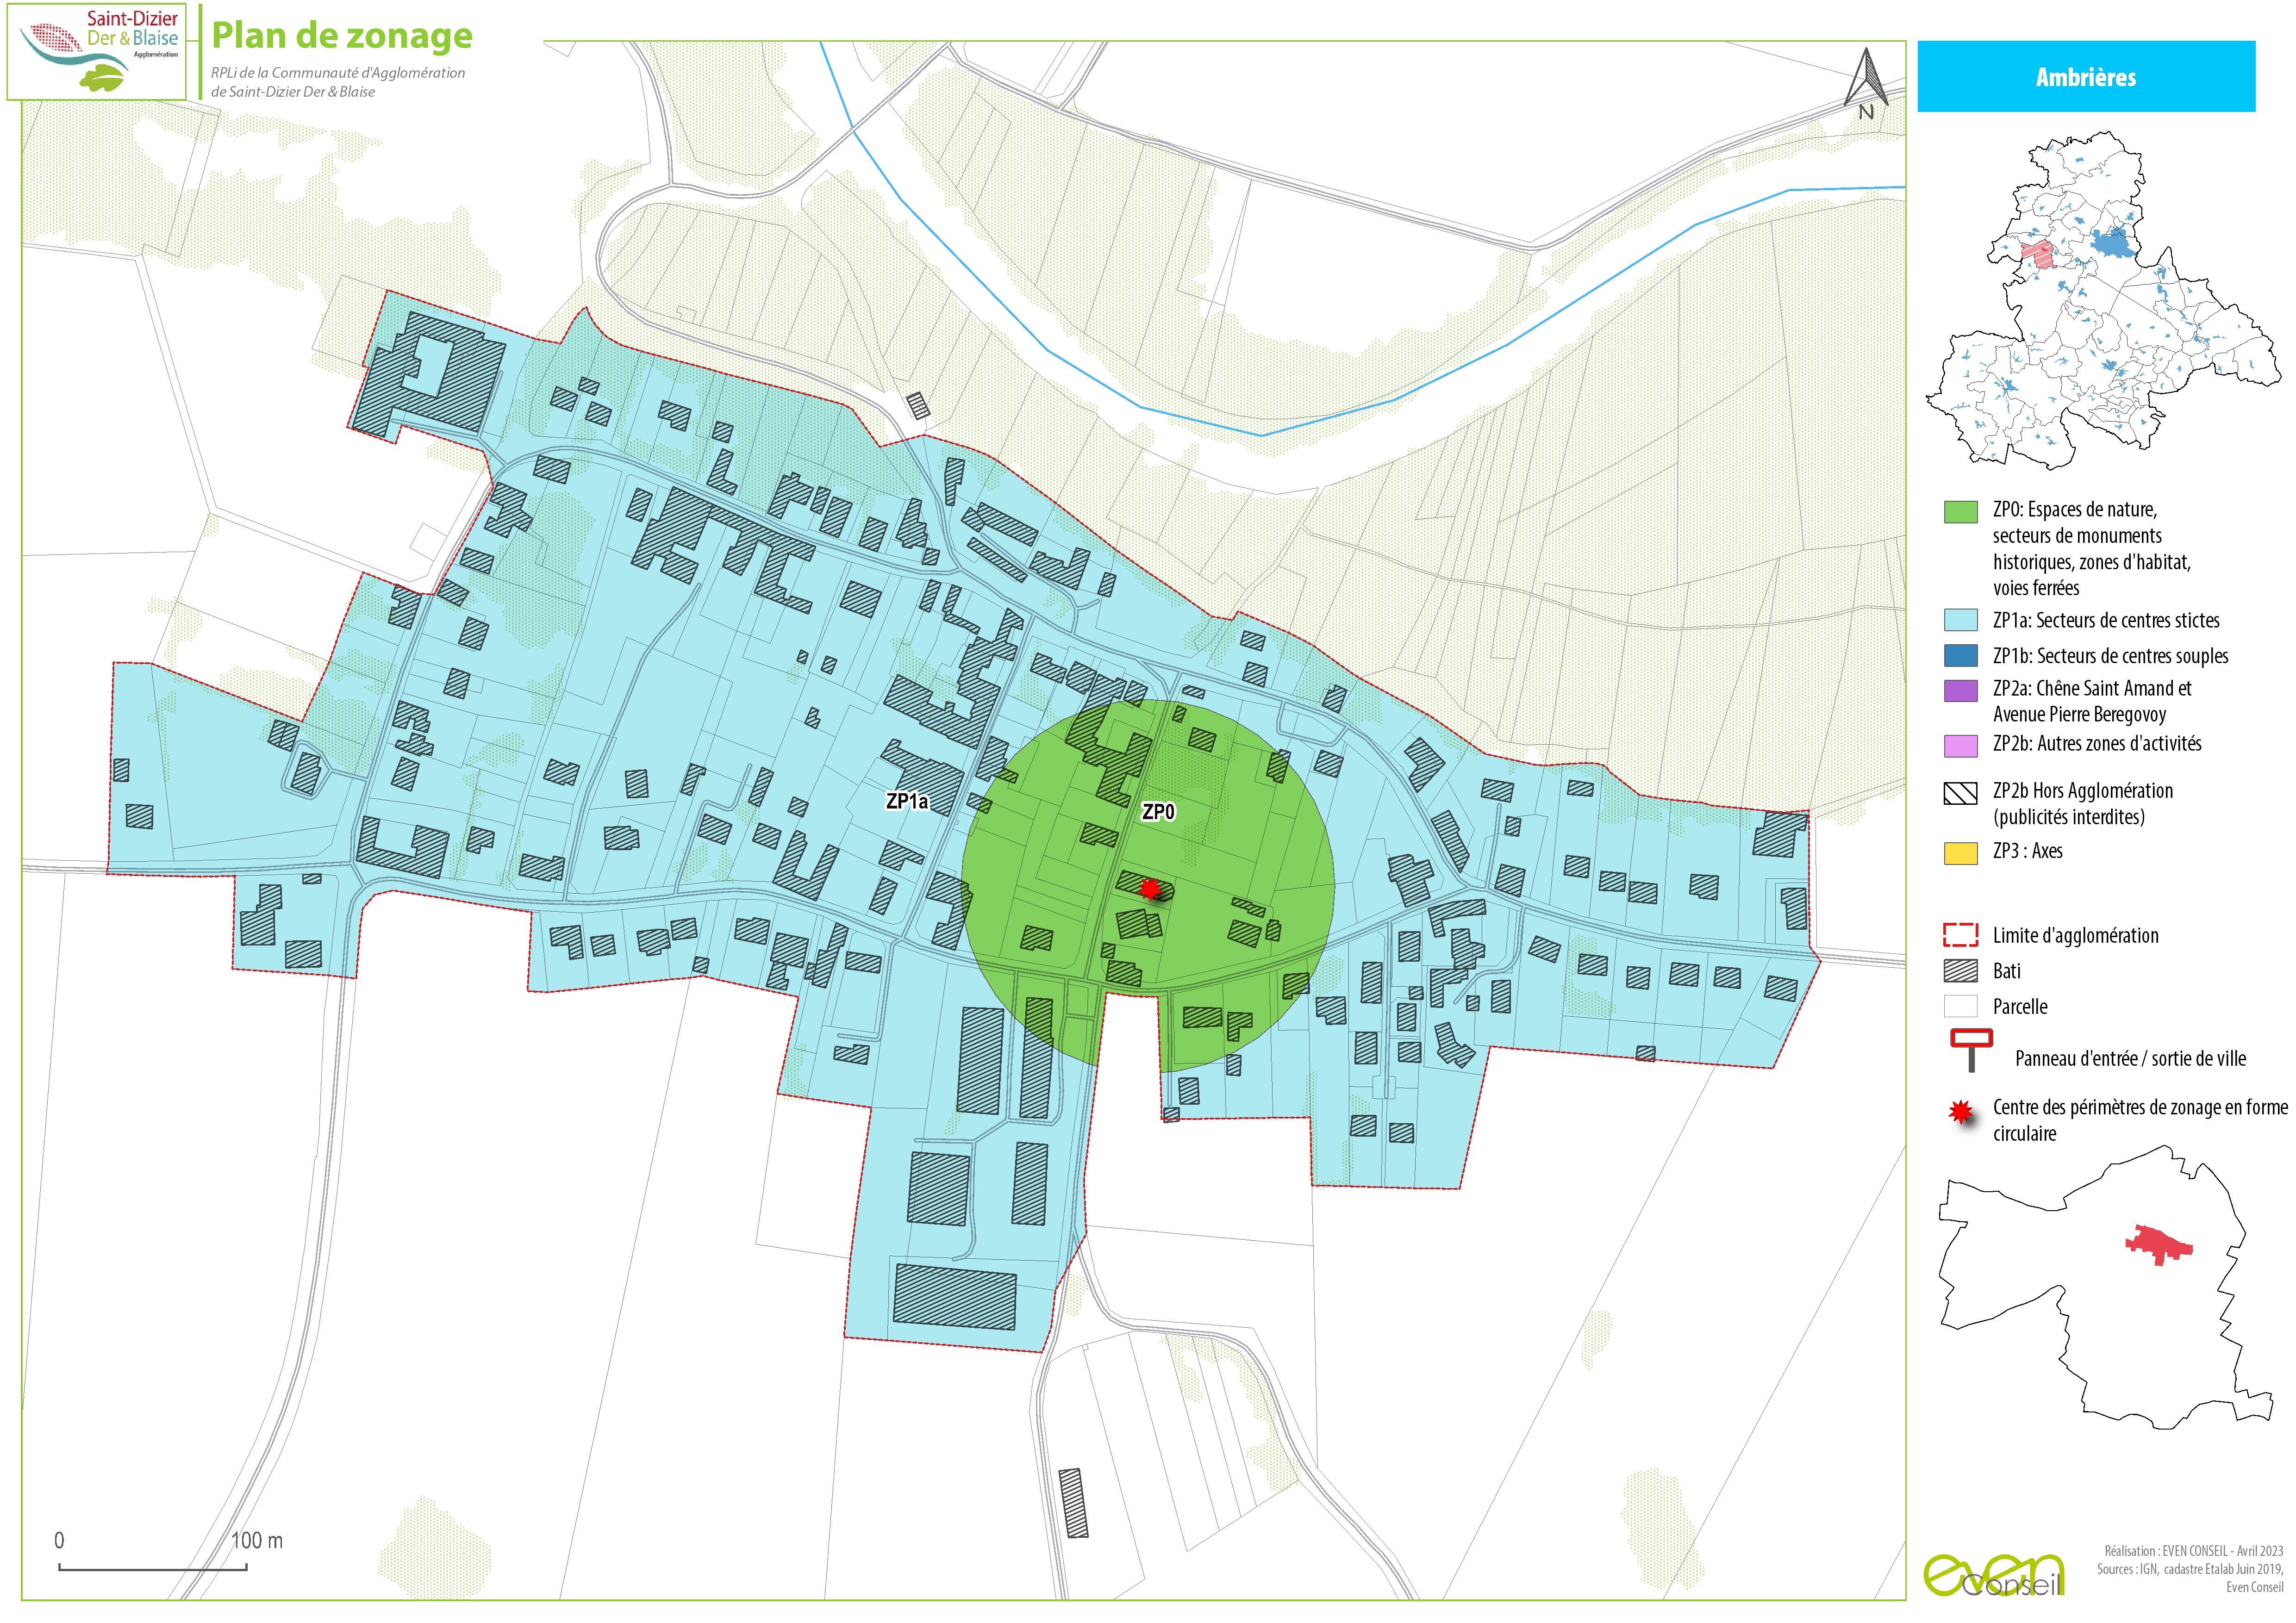Click 'ZP1b: Secteurs de centres souples' text
Image resolution: width=2296 pixels, height=1623 pixels.
point(2110,656)
